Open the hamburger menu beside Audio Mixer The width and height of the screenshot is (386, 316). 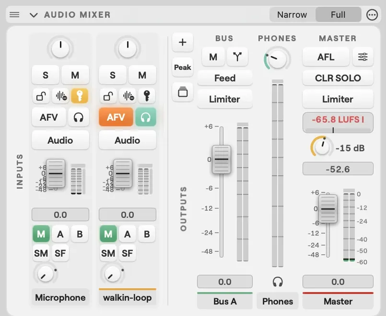14,15
